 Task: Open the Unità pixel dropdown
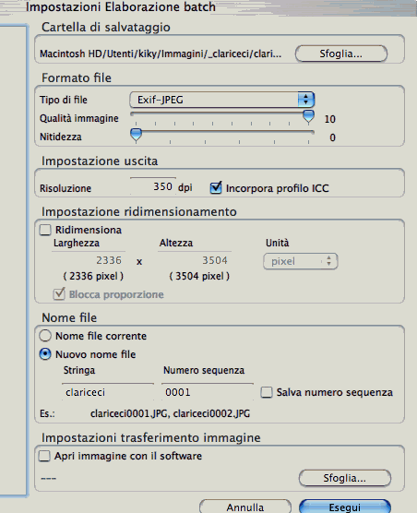pos(300,261)
